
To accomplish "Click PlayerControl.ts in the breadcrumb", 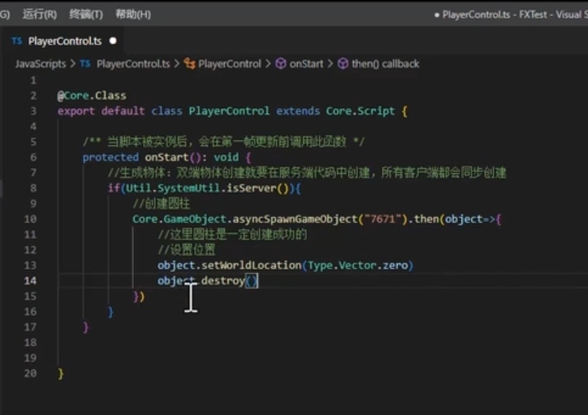I will (133, 63).
